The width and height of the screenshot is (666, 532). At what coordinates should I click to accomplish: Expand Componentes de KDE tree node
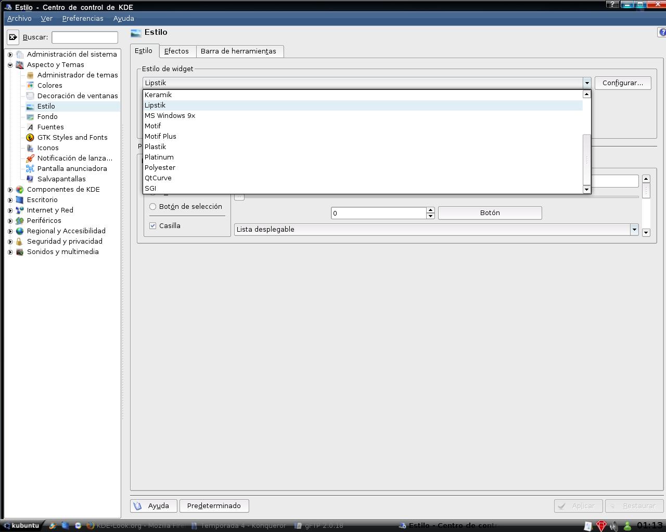10,190
